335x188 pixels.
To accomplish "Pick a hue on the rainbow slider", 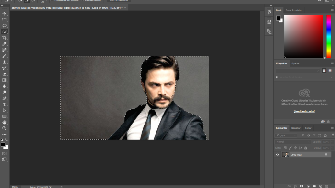I will point(329,36).
